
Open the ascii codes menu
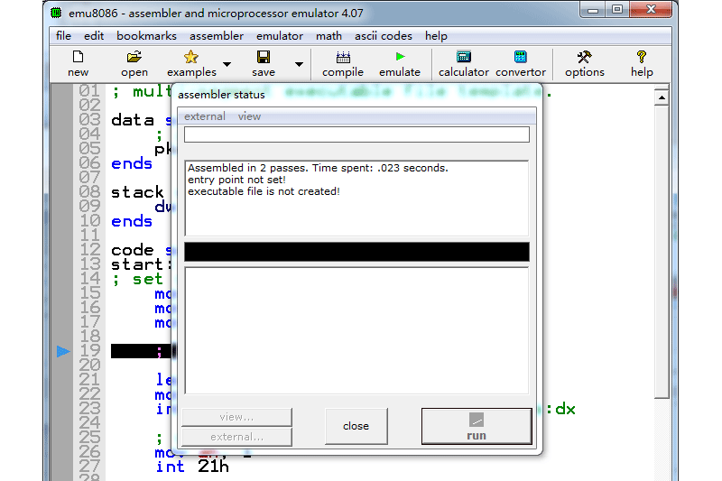[x=383, y=36]
